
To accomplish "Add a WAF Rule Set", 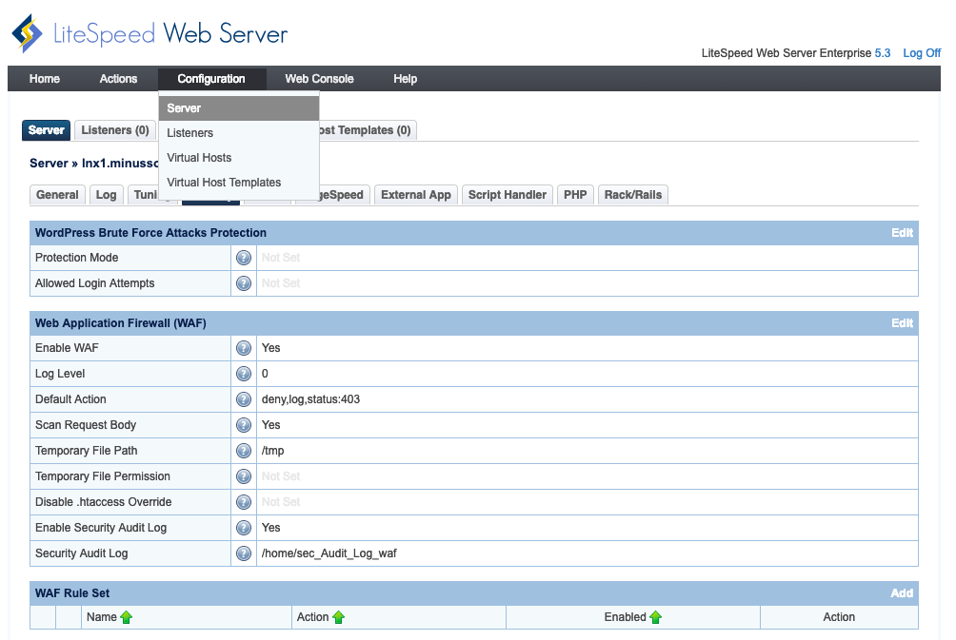I will [x=902, y=593].
